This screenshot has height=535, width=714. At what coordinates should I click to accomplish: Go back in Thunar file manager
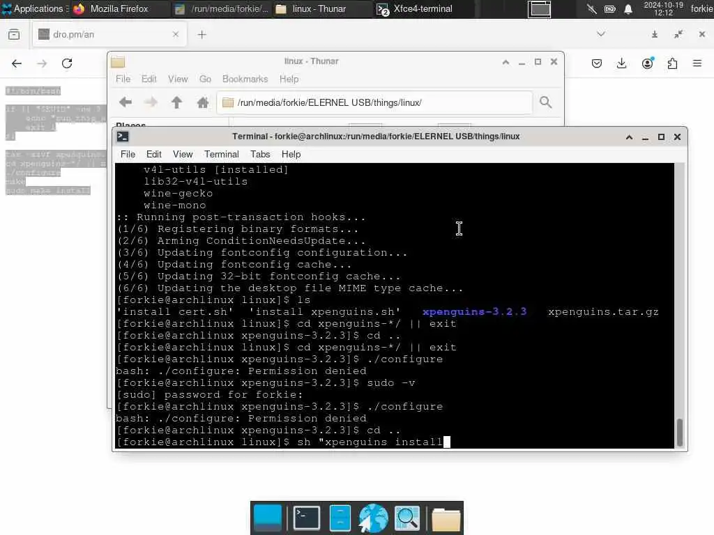[x=126, y=102]
